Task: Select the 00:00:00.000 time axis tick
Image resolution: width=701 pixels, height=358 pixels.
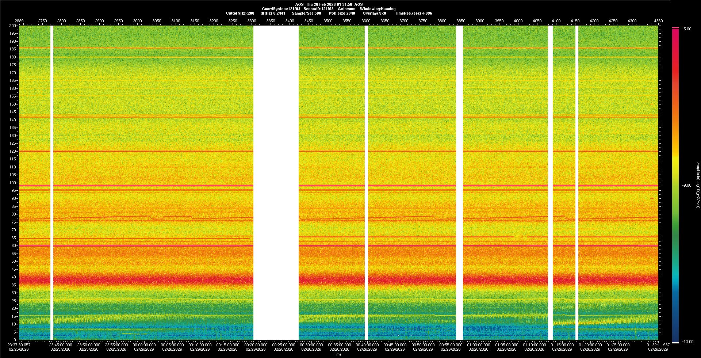Action: coord(144,345)
